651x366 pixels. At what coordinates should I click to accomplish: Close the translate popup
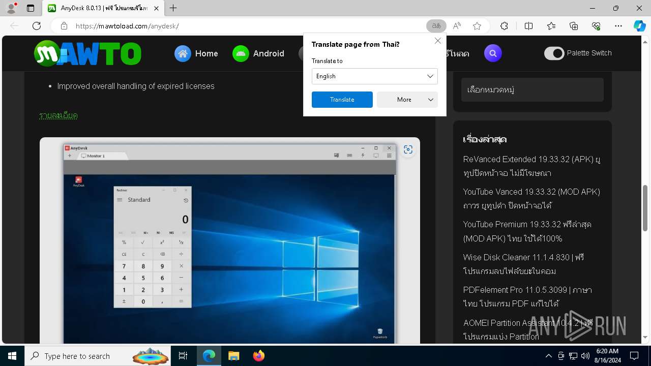tap(437, 41)
